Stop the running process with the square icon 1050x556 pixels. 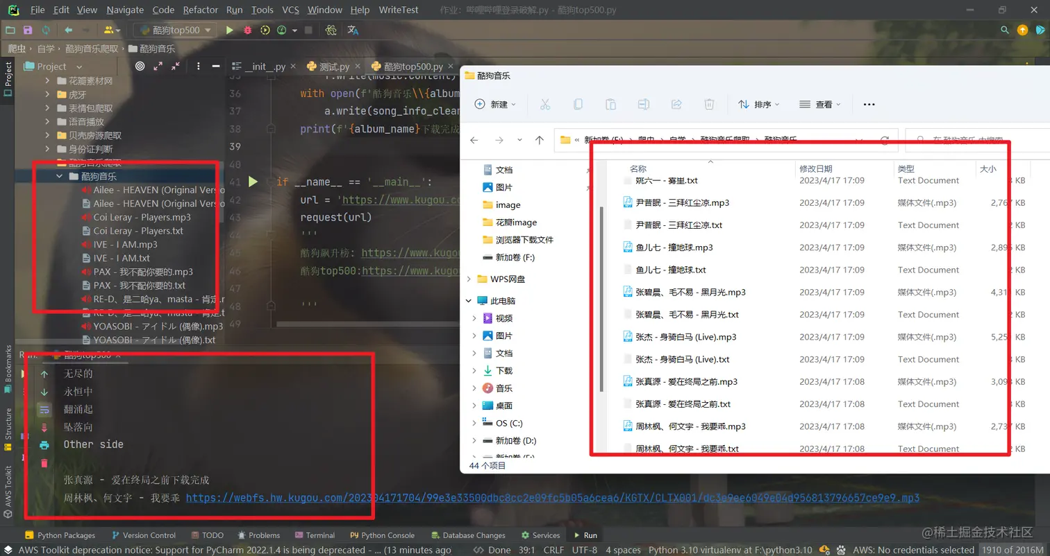(308, 31)
